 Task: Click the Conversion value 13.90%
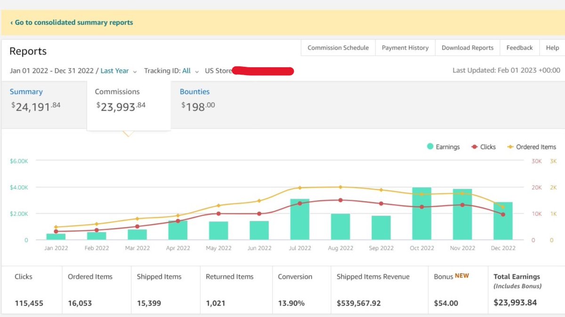(x=292, y=303)
